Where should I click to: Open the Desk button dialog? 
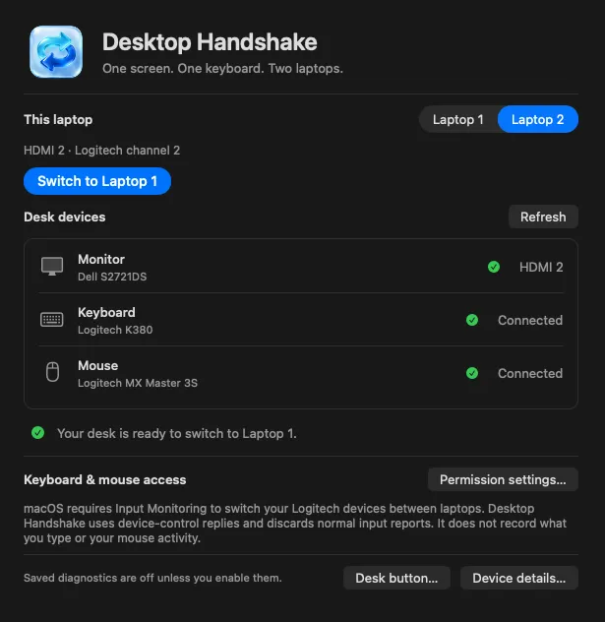pyautogui.click(x=396, y=578)
